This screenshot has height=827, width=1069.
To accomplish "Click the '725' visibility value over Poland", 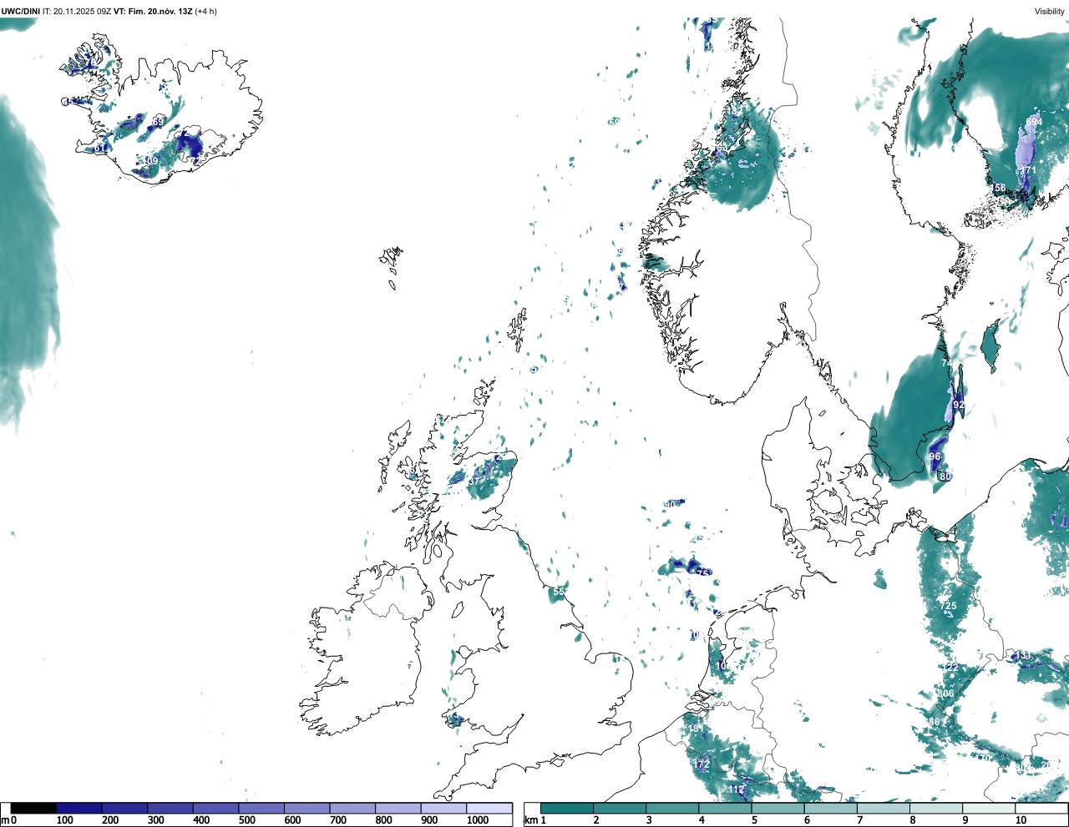I will pos(948,606).
